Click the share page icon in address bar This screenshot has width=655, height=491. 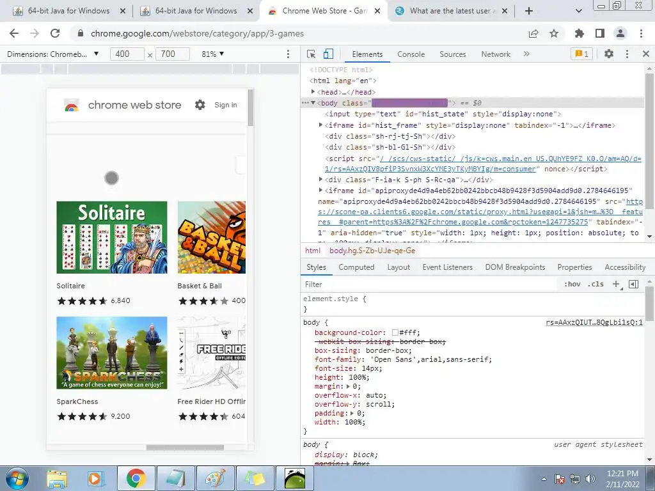533,34
